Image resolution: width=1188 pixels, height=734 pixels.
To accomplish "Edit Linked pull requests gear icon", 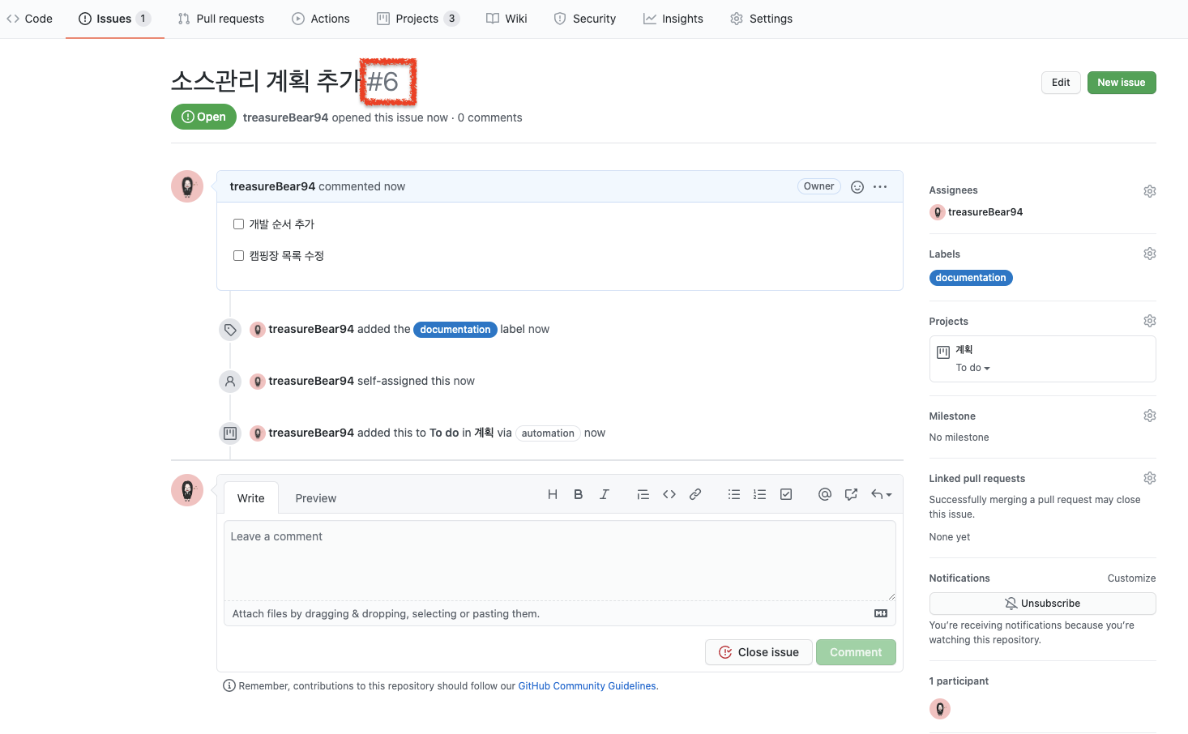I will (1150, 478).
